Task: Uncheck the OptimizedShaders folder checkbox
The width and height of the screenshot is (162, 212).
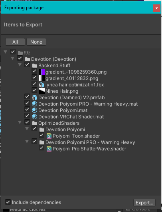Action: [27, 122]
